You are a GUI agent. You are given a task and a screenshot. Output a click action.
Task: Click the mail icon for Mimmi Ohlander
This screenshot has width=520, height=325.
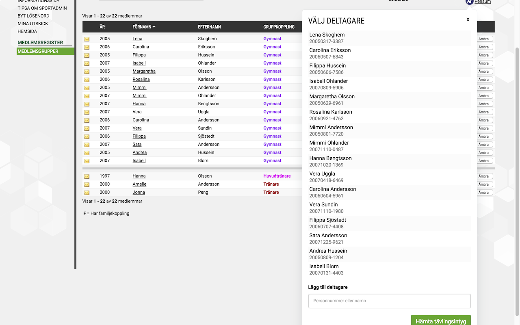click(x=87, y=96)
